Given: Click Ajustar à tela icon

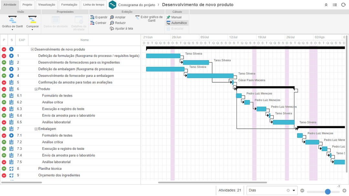Looking at the screenshot, I should (112, 28).
